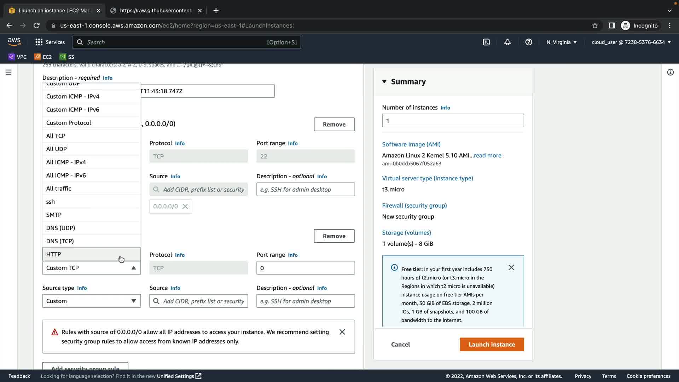Click the Number of instances field

click(x=453, y=121)
